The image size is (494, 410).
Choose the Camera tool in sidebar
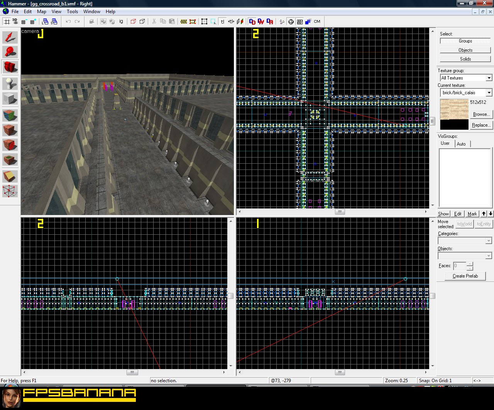click(x=10, y=67)
